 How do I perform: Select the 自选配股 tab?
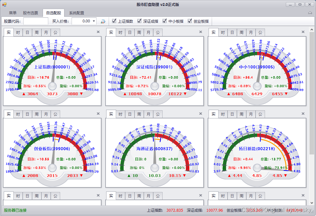pyautogui.click(x=54, y=13)
